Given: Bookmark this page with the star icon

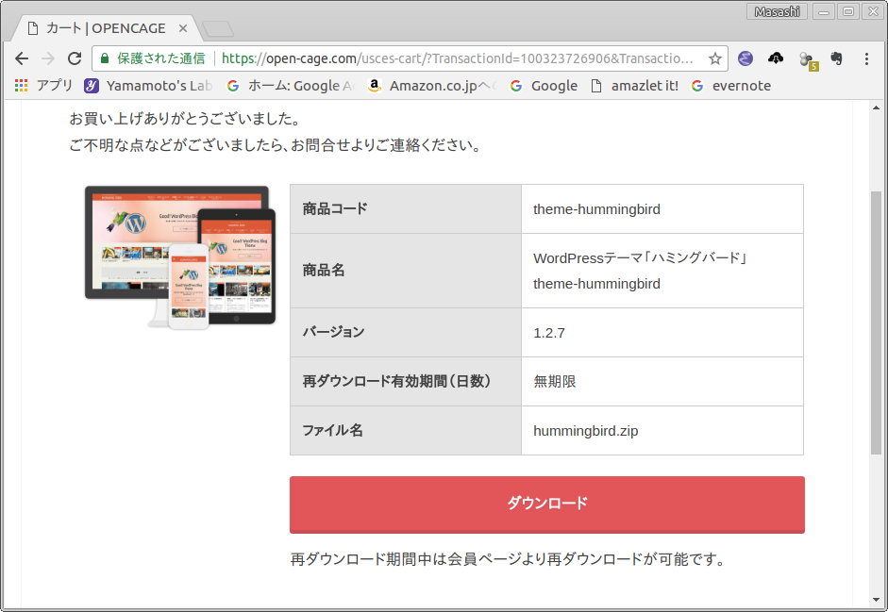Looking at the screenshot, I should 715,58.
